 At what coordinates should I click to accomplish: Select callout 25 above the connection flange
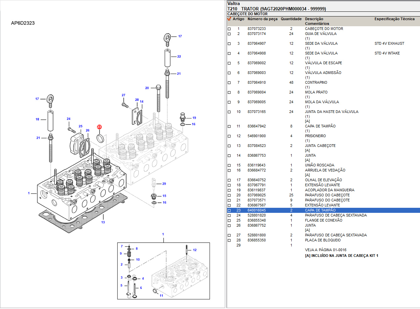[x=81, y=126]
